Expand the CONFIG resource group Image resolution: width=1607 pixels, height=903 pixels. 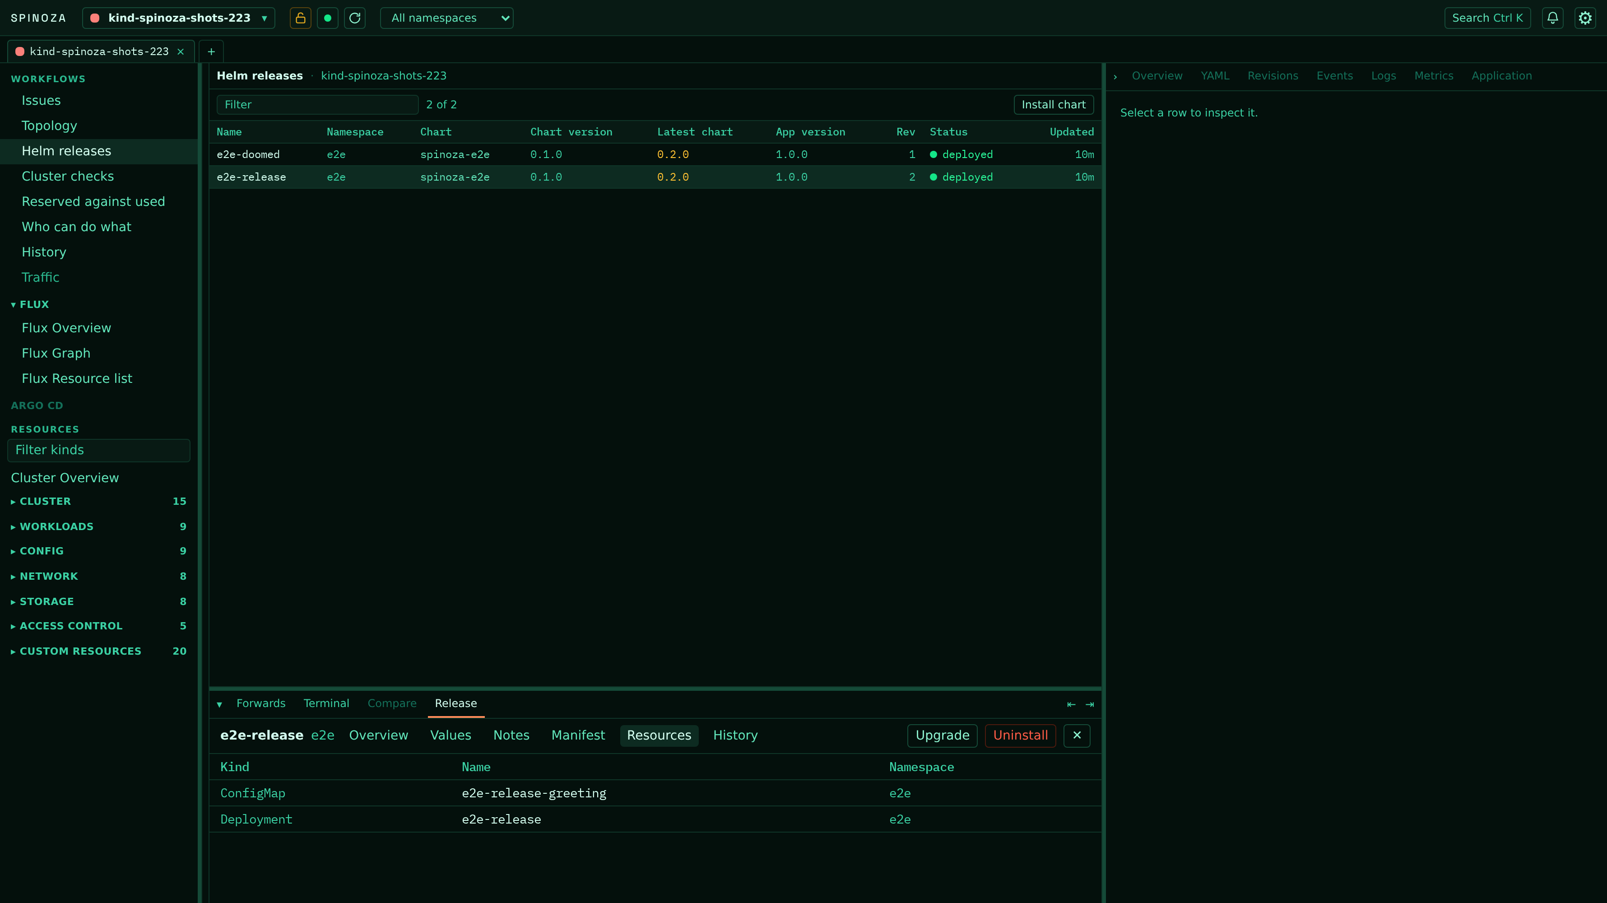[x=98, y=551]
